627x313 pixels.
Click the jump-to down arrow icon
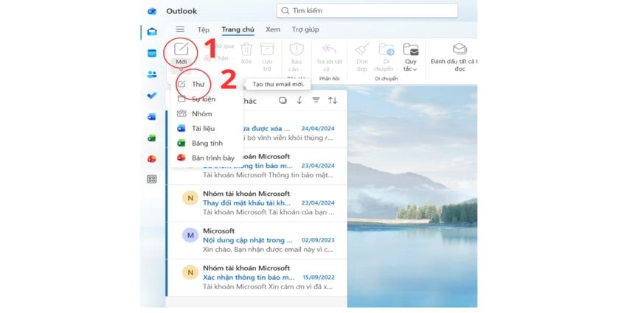tap(299, 101)
